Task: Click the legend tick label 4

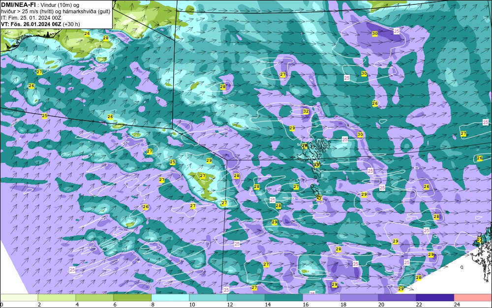Action: 77,305
